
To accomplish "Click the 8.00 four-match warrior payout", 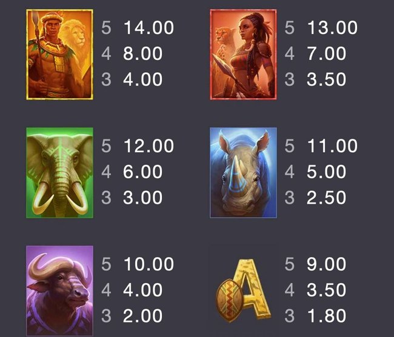I will [x=142, y=53].
